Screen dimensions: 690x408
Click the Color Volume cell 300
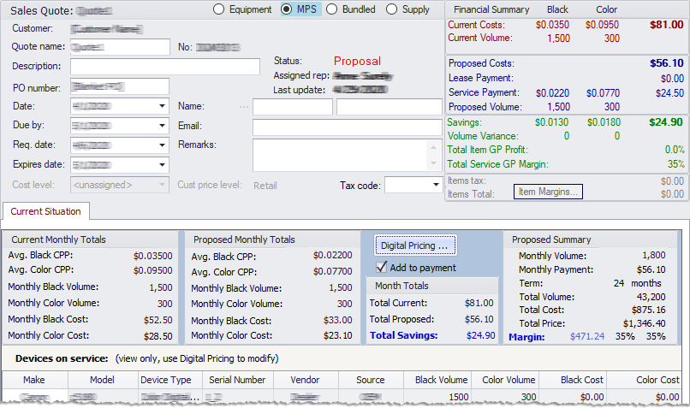[528, 397]
